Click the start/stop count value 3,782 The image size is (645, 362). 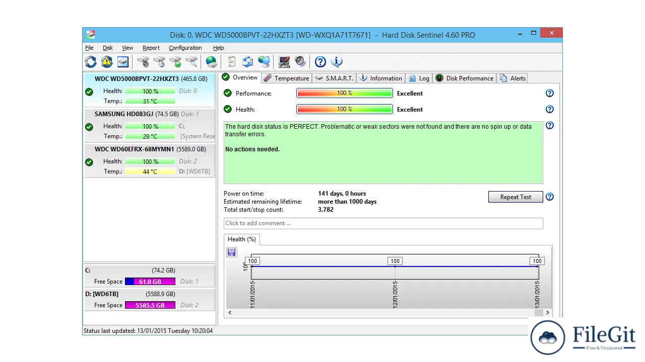coord(326,210)
